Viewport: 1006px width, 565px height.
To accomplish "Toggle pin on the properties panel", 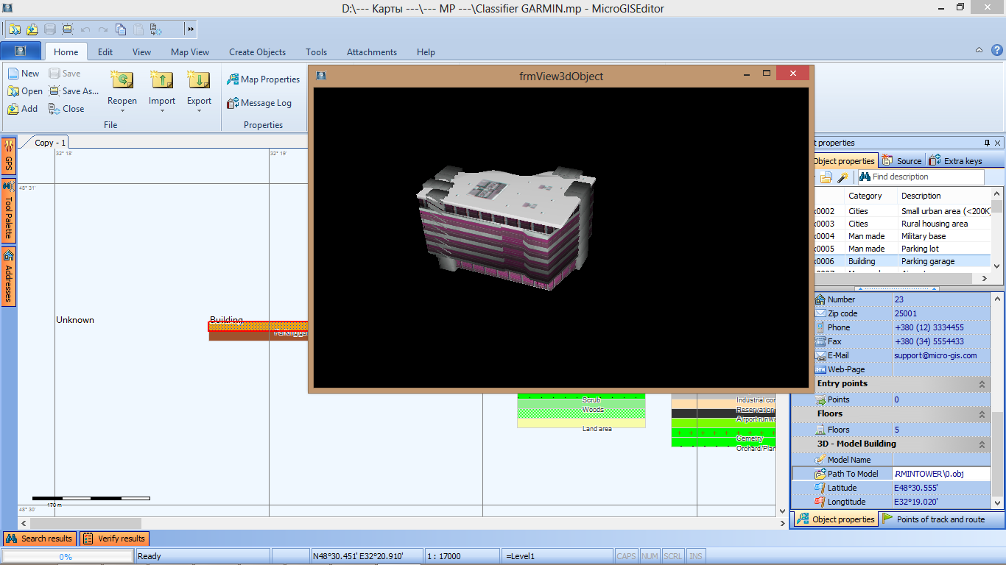I will 987,143.
